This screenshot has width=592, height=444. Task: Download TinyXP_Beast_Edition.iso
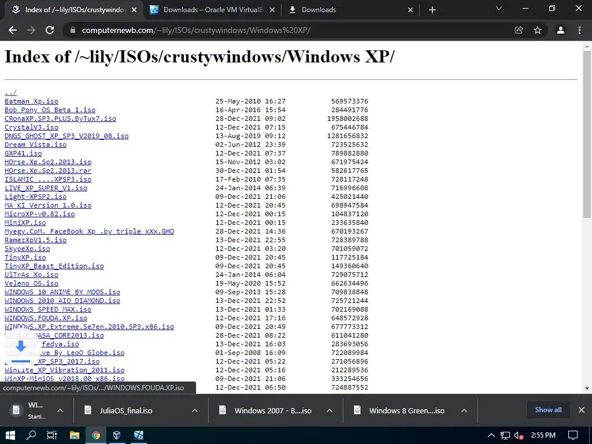click(54, 266)
